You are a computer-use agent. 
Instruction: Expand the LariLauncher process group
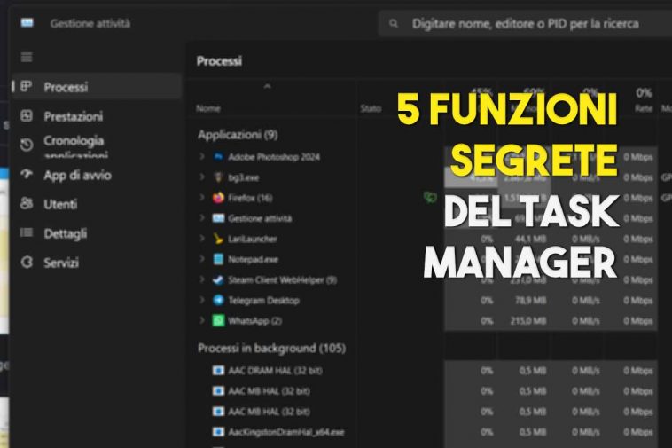coord(202,239)
